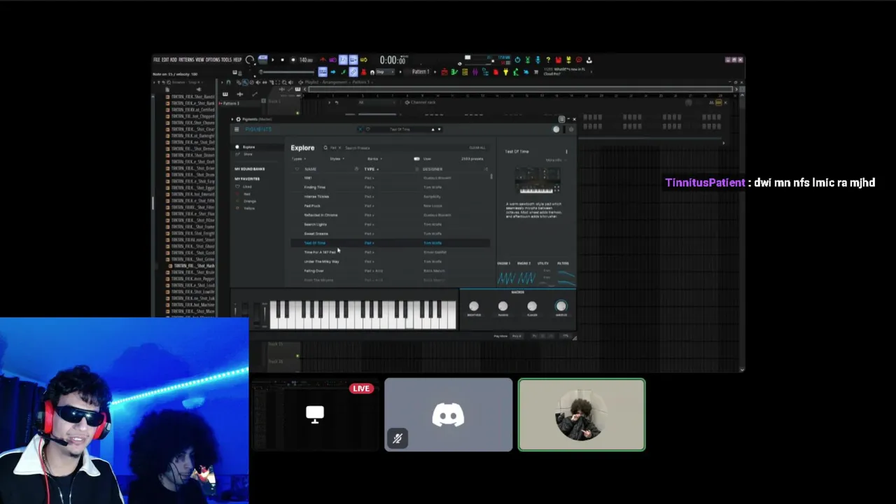The image size is (896, 504).
Task: Select the Under The Milky Way preset row
Action: pos(391,261)
